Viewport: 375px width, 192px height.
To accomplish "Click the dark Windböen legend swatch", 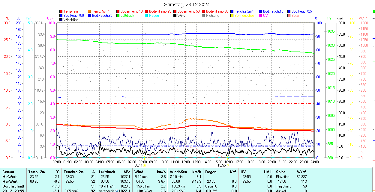I will (61, 20).
